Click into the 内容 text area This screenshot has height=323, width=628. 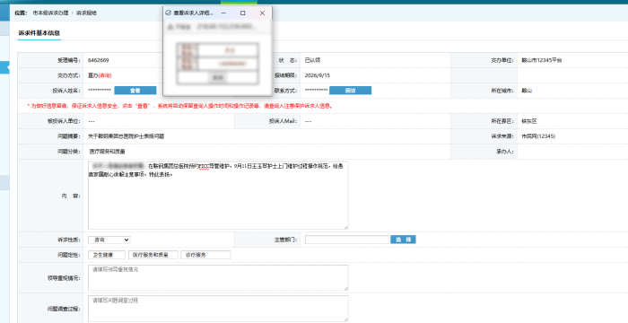pyautogui.click(x=218, y=196)
